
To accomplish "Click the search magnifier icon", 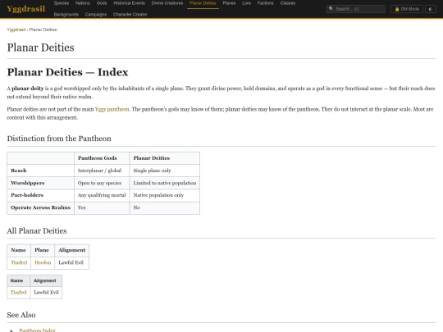I will click(331, 9).
